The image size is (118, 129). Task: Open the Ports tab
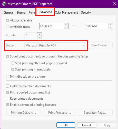coord(32,13)
